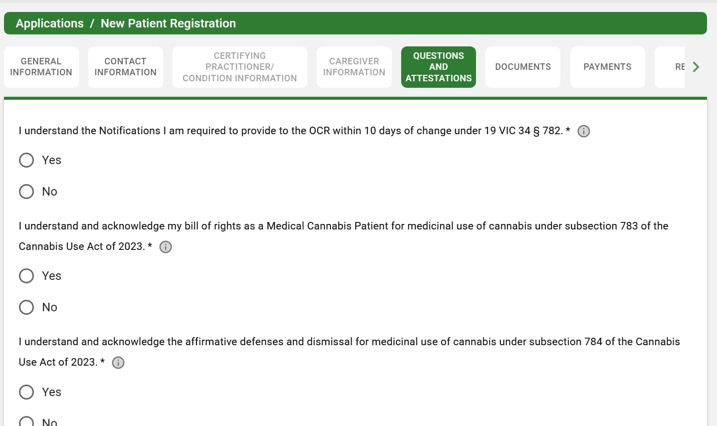Switch to the Certifying Practitioner/Condition Information tab
The image size is (717, 426).
(x=239, y=66)
